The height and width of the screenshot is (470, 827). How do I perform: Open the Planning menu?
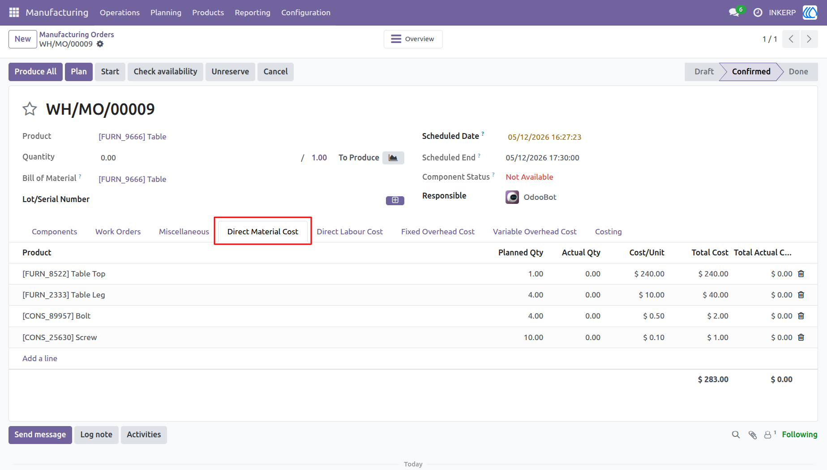tap(166, 13)
